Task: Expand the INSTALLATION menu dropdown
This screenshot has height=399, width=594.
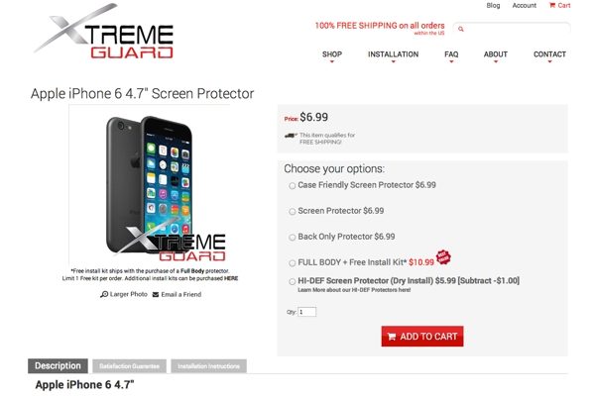Action: (394, 55)
